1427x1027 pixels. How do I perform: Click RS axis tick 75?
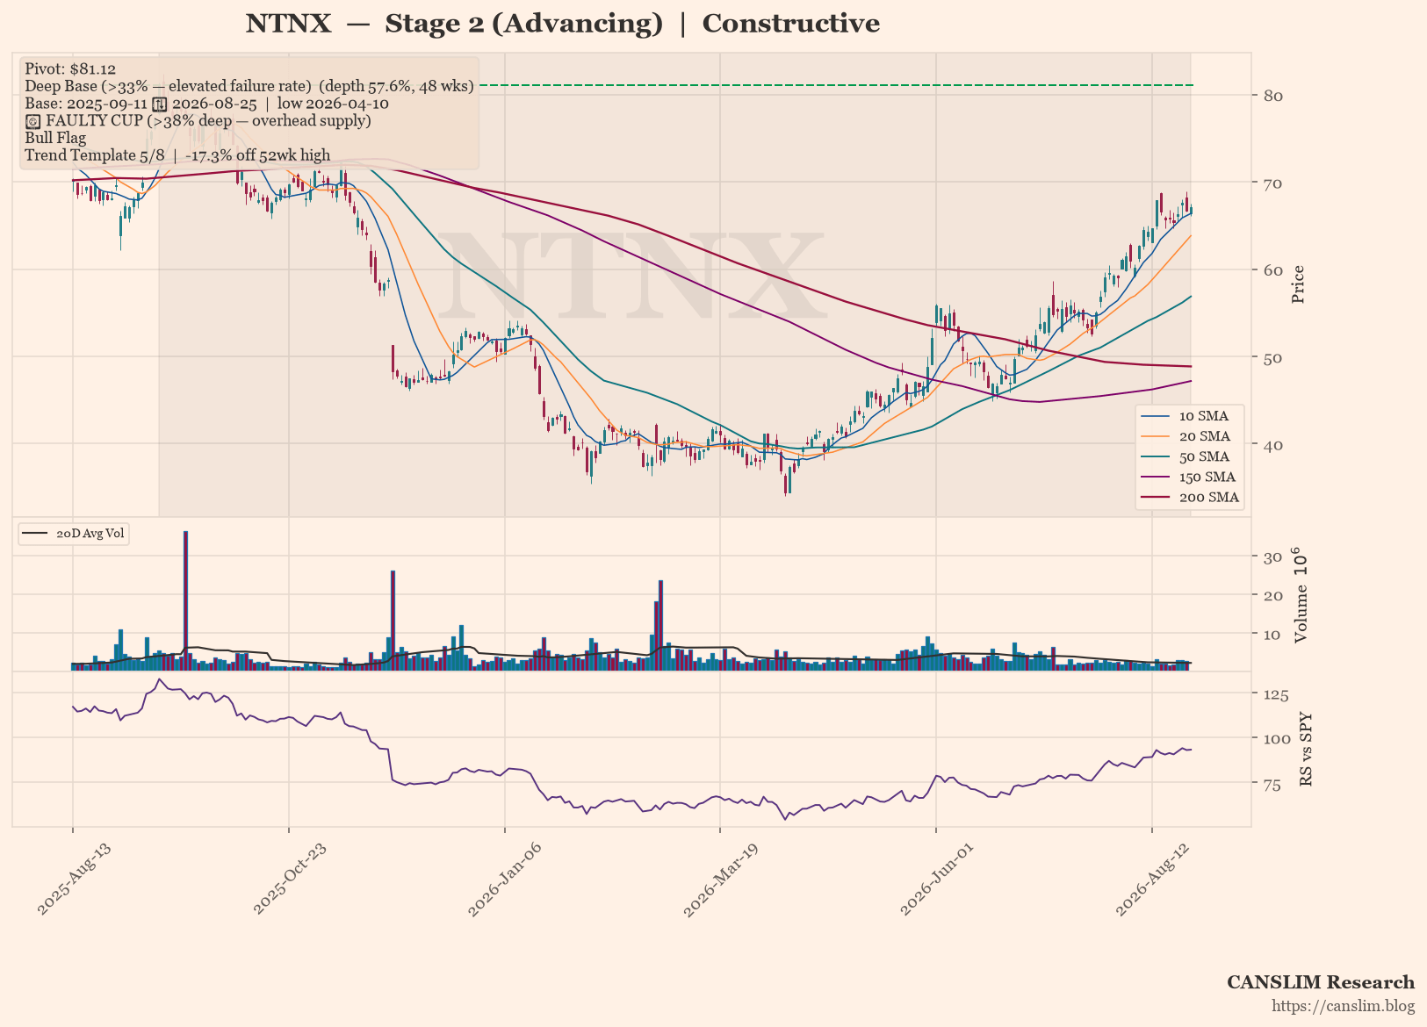1272,785
